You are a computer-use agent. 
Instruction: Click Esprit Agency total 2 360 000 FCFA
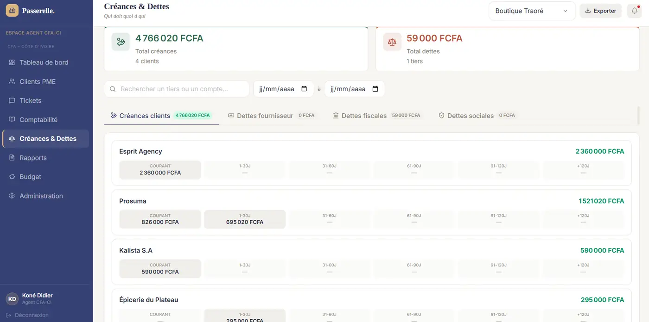point(600,151)
